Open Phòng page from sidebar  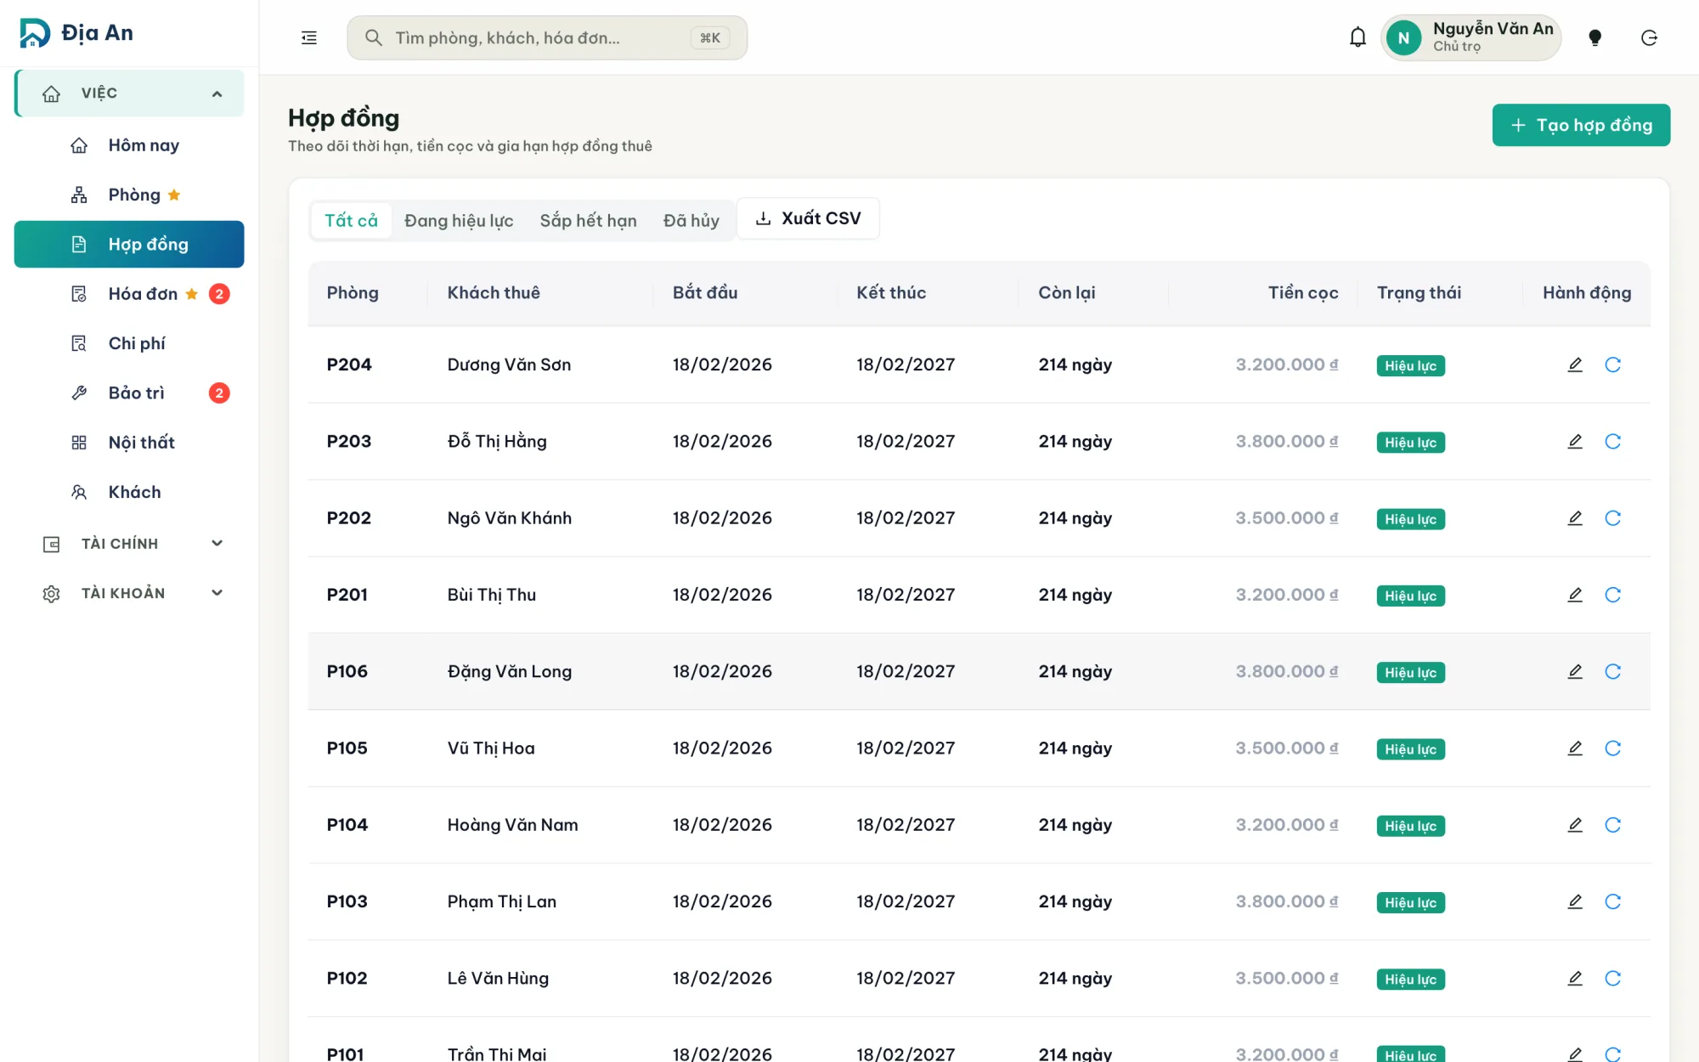tap(129, 195)
